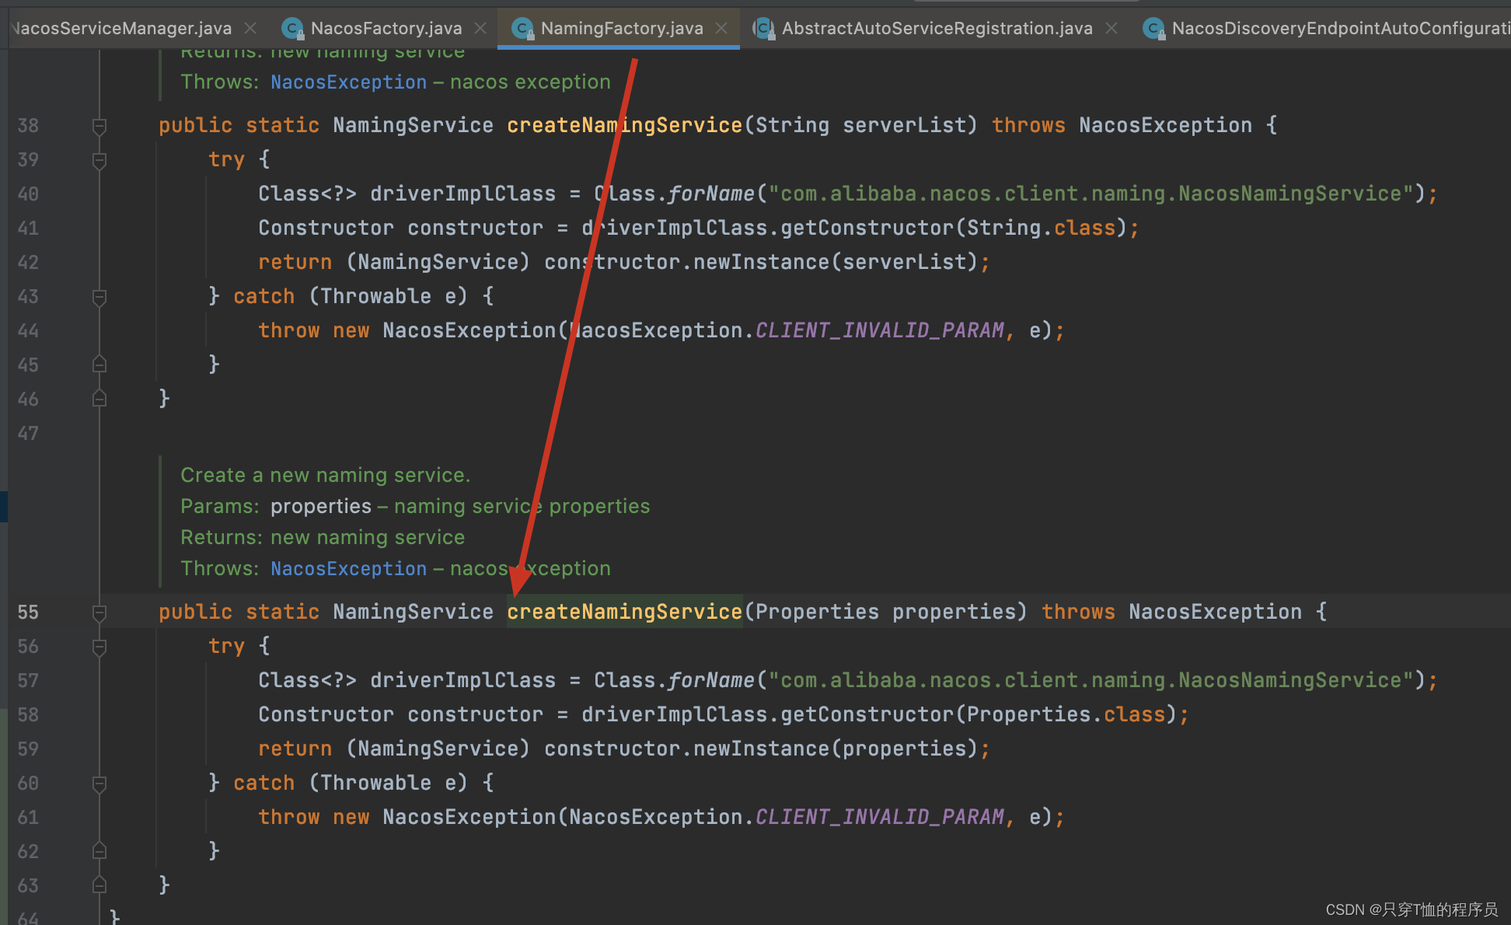Close the NacosServiceManager.java tab

click(250, 28)
